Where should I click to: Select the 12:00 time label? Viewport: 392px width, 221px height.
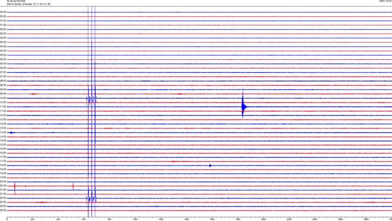tap(3, 115)
